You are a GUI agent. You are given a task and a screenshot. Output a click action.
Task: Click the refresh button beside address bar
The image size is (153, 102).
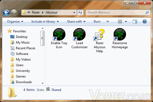click(80, 12)
